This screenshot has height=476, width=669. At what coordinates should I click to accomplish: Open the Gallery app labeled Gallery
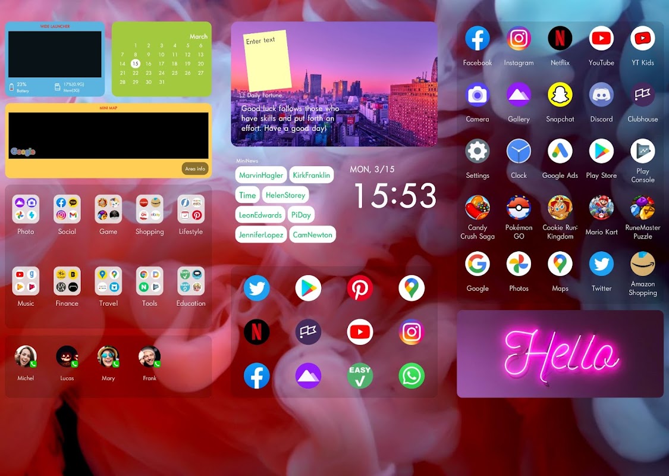519,95
